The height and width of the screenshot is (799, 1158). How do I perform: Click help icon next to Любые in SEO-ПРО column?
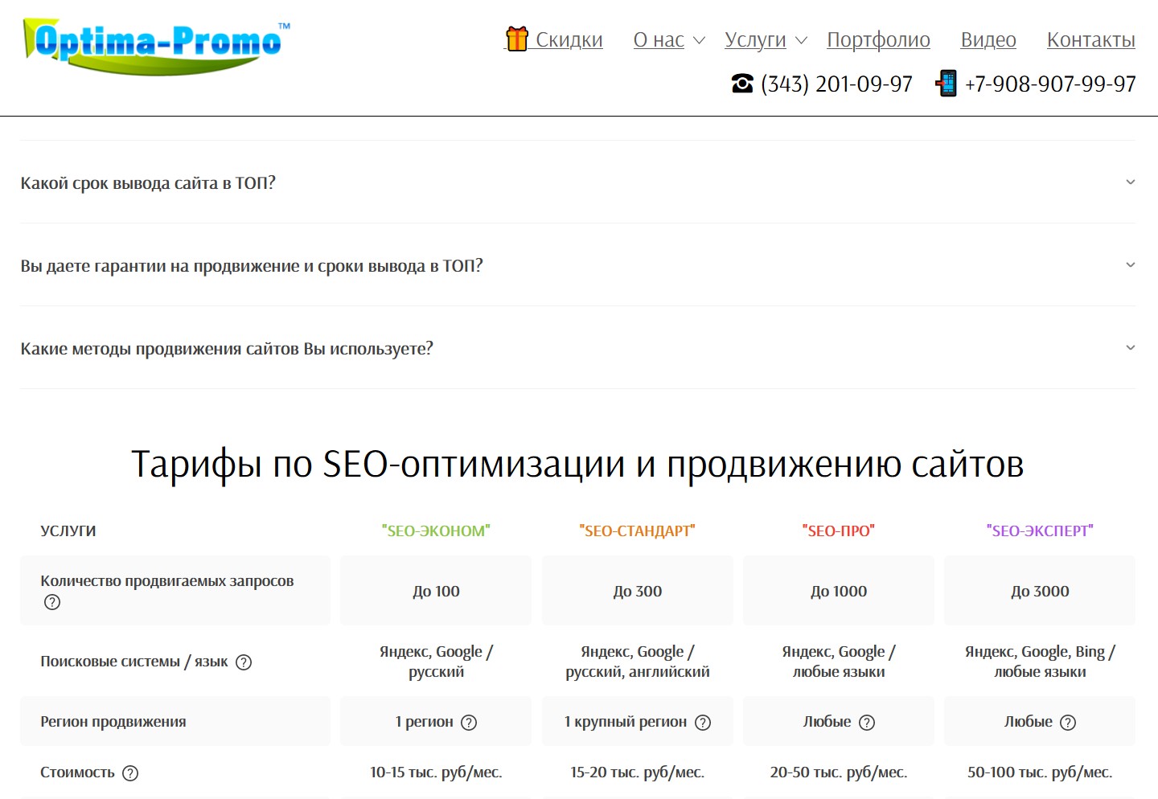(867, 723)
